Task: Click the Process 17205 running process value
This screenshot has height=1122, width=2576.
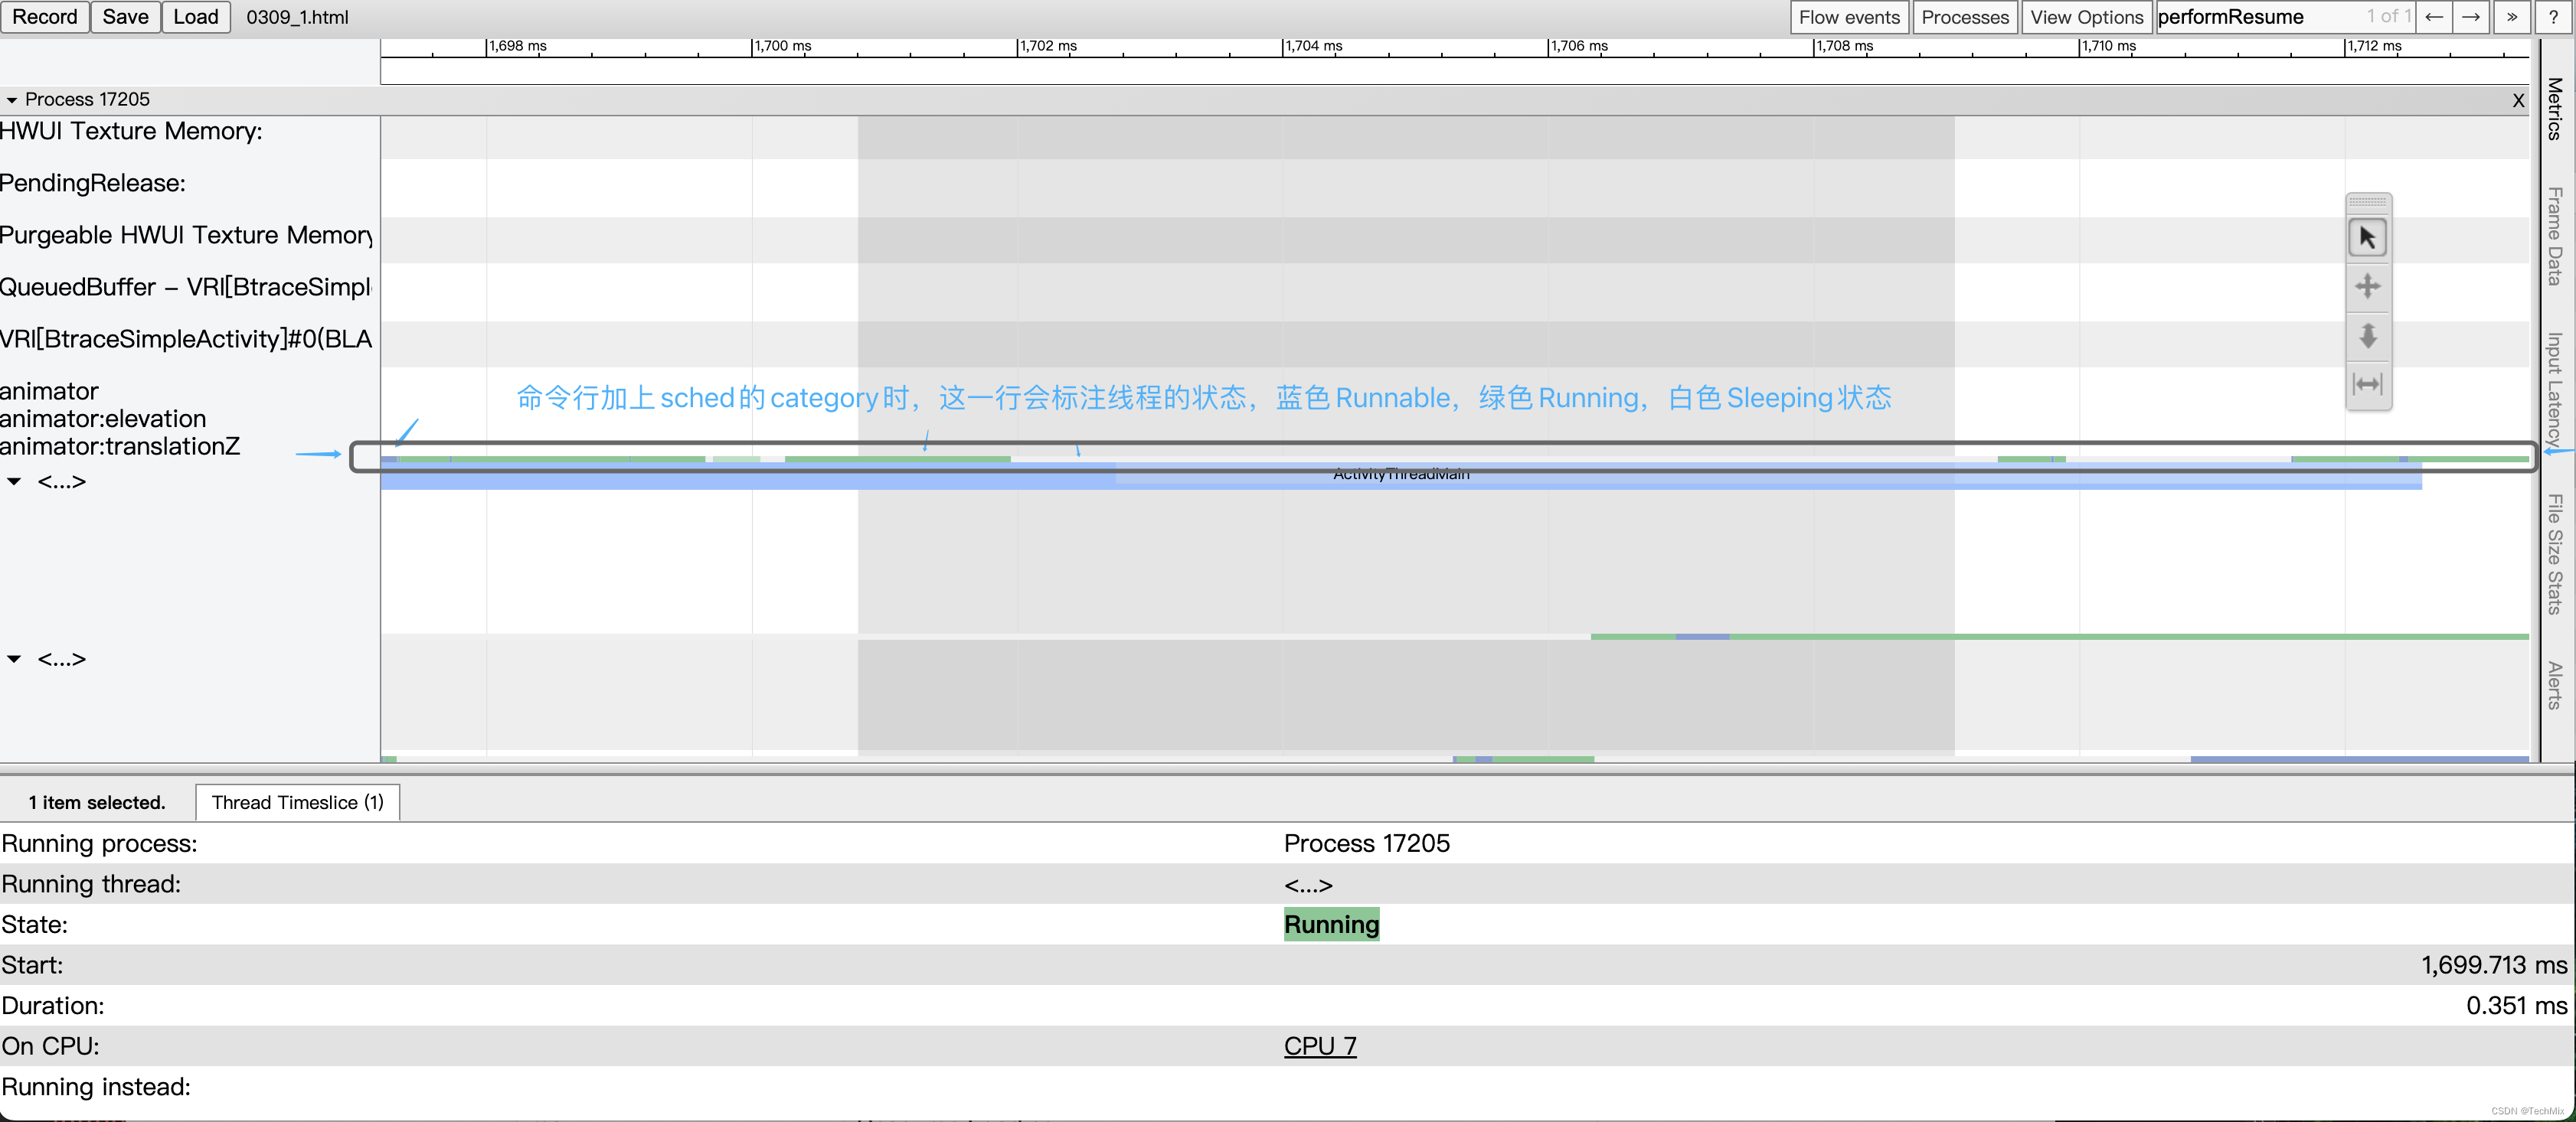Action: (x=1366, y=843)
